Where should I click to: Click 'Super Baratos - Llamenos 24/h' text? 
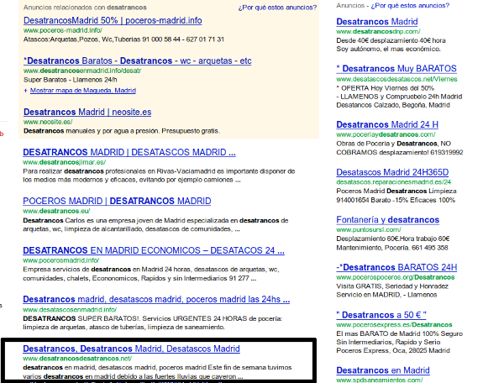[70, 80]
